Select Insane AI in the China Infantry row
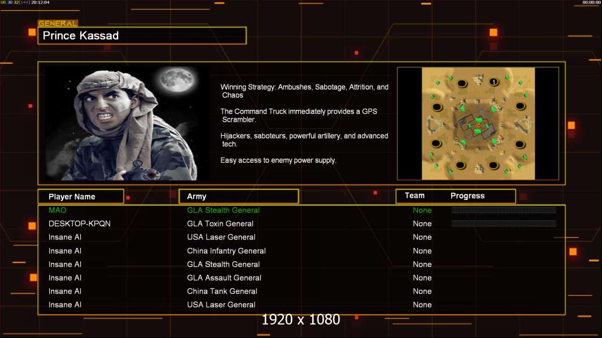 (65, 251)
